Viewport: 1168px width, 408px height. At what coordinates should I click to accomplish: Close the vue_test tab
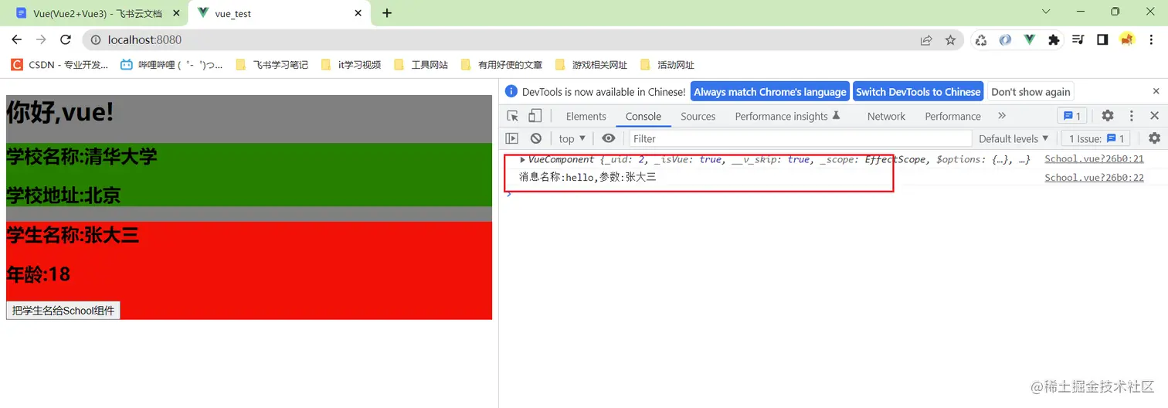pyautogui.click(x=358, y=13)
